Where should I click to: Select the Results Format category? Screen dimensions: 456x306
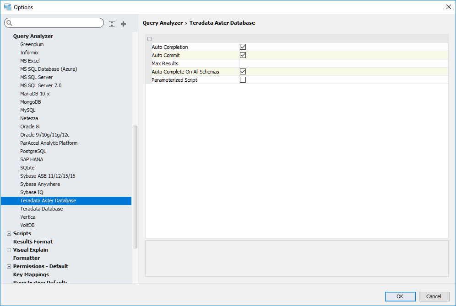pos(33,242)
